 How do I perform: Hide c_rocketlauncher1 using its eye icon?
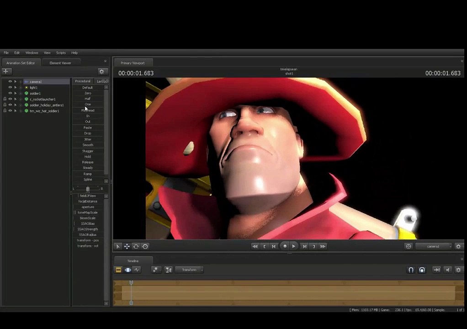tap(10, 99)
